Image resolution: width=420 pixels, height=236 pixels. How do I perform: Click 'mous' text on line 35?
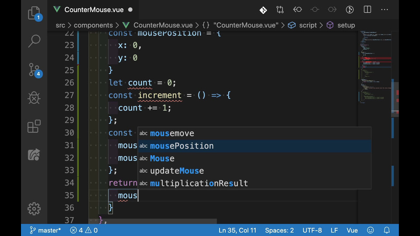click(127, 195)
